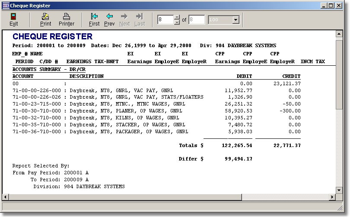Click the horizontal scrollbar right arrow
Image resolution: width=350 pixels, height=218 pixels.
click(x=333, y=197)
